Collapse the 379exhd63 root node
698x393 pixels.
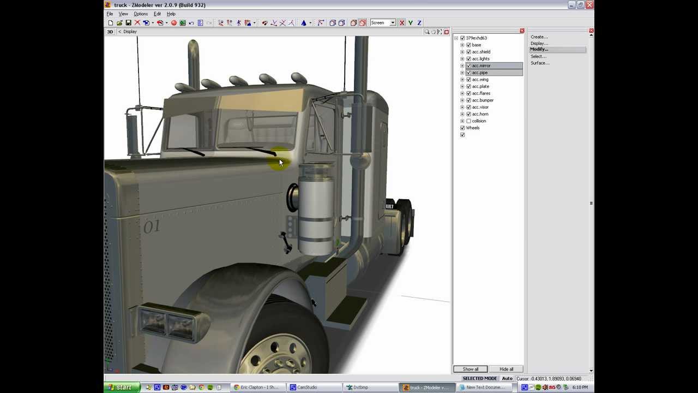pos(456,38)
